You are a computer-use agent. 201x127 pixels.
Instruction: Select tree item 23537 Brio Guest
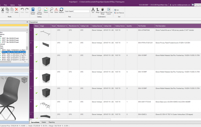tap(10, 40)
